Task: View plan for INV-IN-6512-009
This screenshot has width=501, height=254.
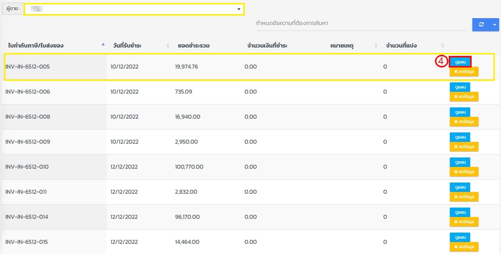Action: (x=460, y=137)
